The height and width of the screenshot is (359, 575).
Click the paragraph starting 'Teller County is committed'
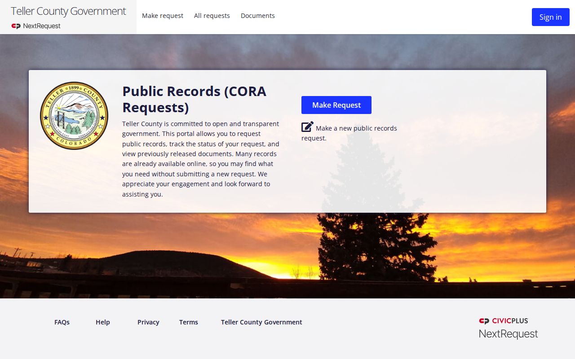201,159
